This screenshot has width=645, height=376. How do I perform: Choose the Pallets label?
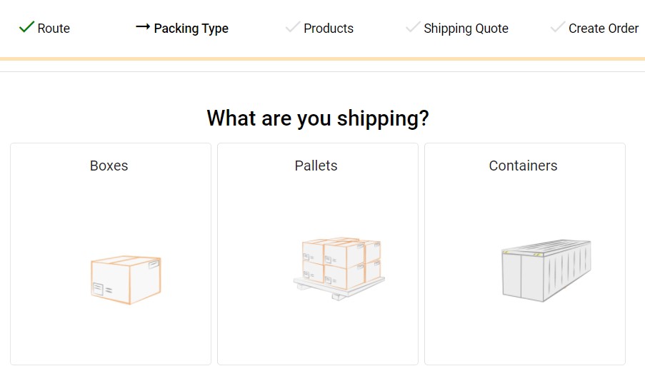point(316,166)
